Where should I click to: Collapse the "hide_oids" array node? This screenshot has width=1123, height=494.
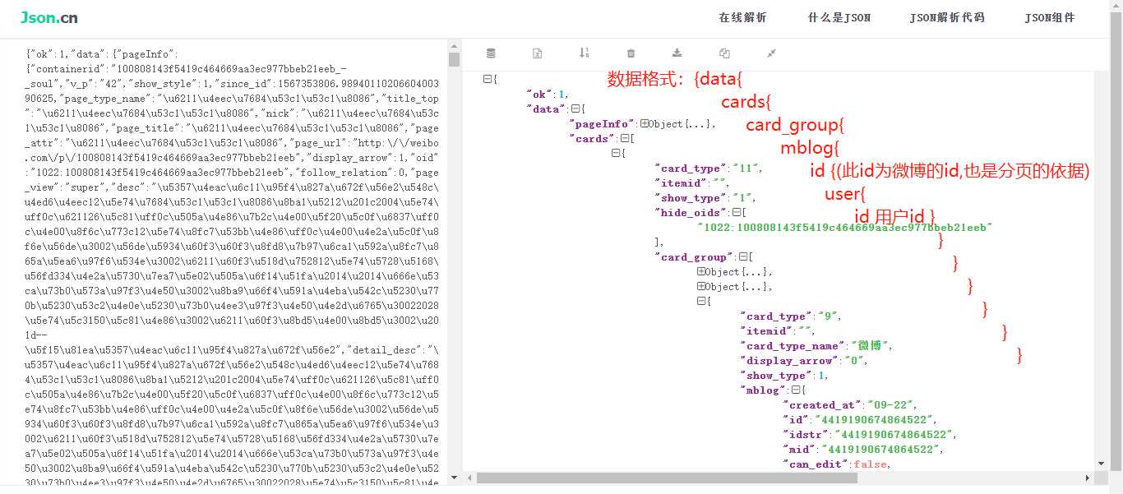(x=736, y=212)
